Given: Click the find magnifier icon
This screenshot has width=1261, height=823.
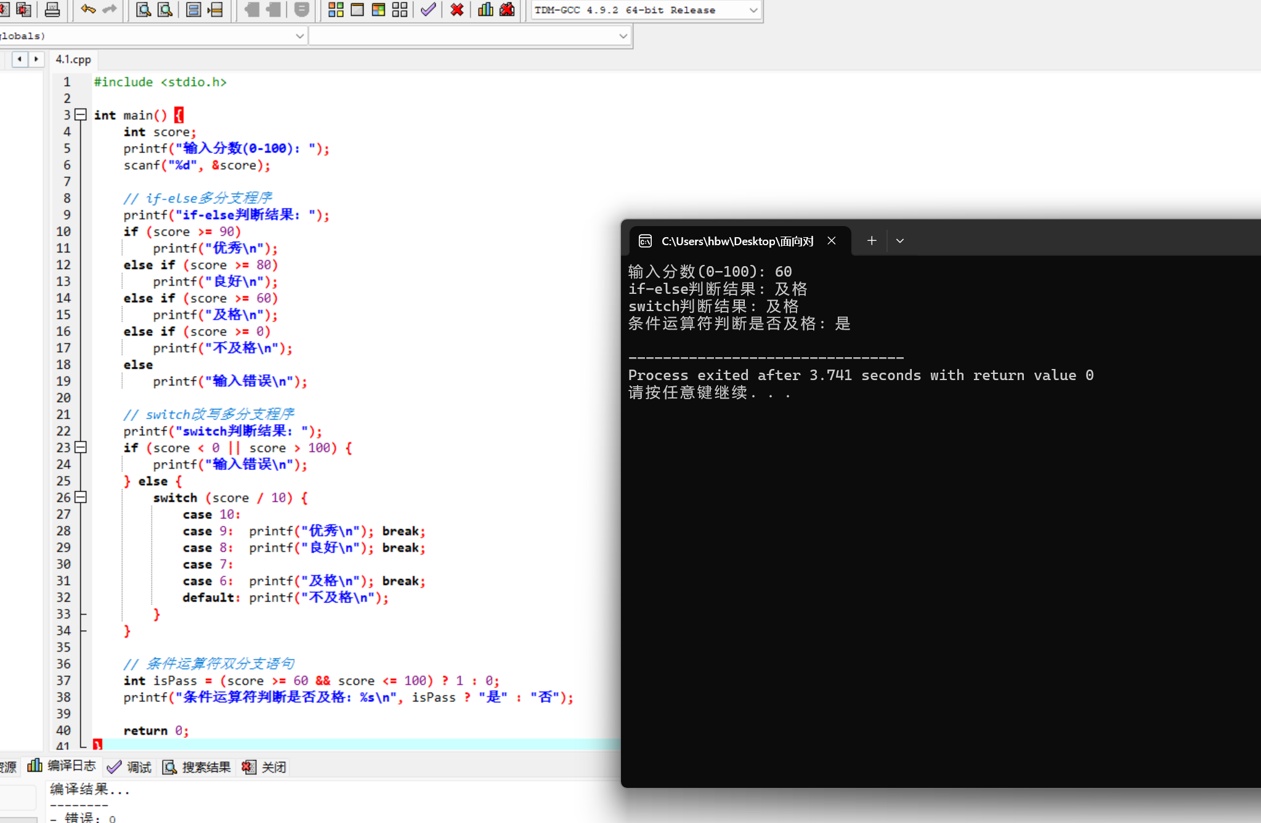Looking at the screenshot, I should click(144, 9).
